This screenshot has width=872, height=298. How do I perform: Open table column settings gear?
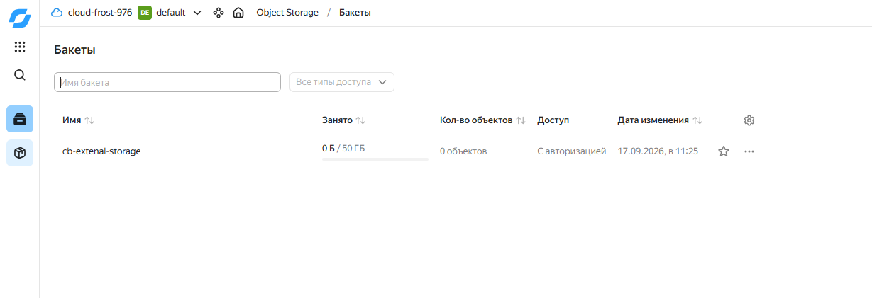click(x=749, y=120)
